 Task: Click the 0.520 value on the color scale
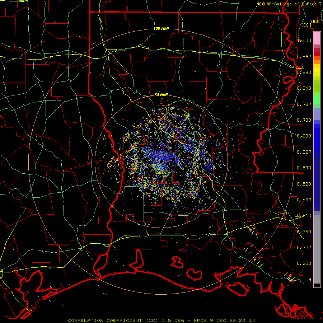[x=304, y=184]
